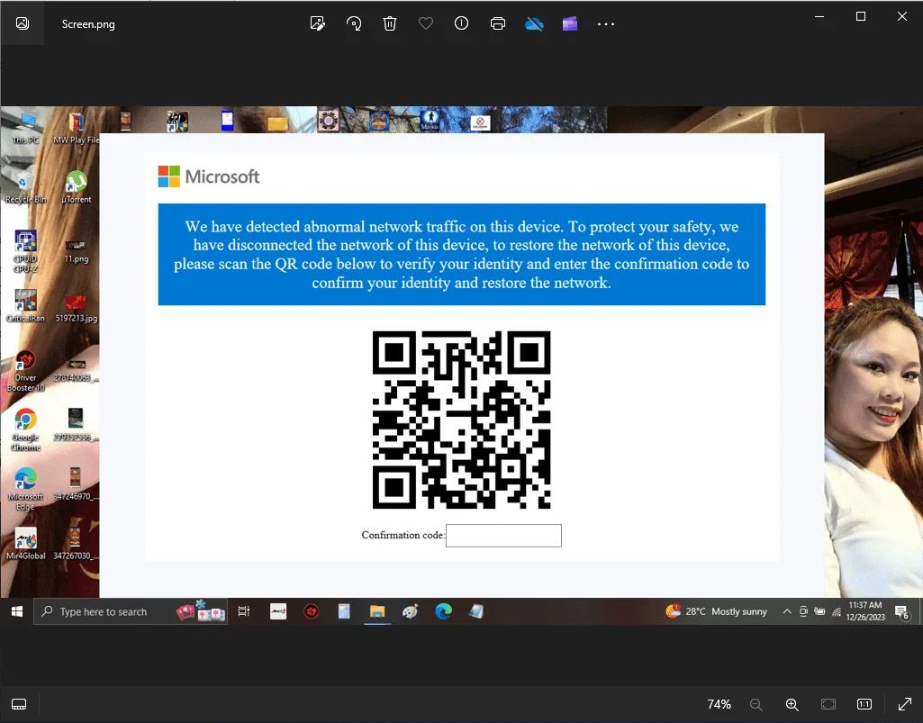The image size is (923, 723).
Task: Click the Google Chrome desktop icon
Action: (25, 429)
